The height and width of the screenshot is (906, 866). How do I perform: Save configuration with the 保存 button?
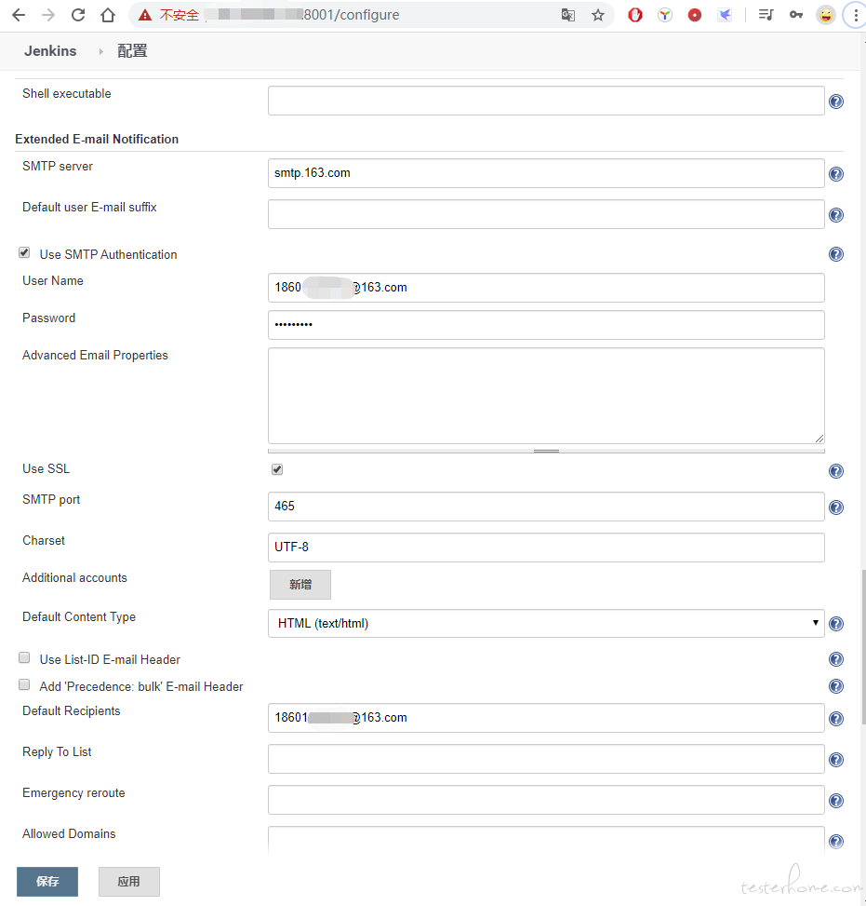pos(47,881)
